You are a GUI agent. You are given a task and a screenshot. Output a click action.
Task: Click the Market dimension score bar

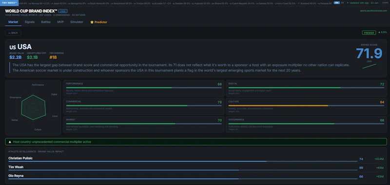click(x=144, y=124)
